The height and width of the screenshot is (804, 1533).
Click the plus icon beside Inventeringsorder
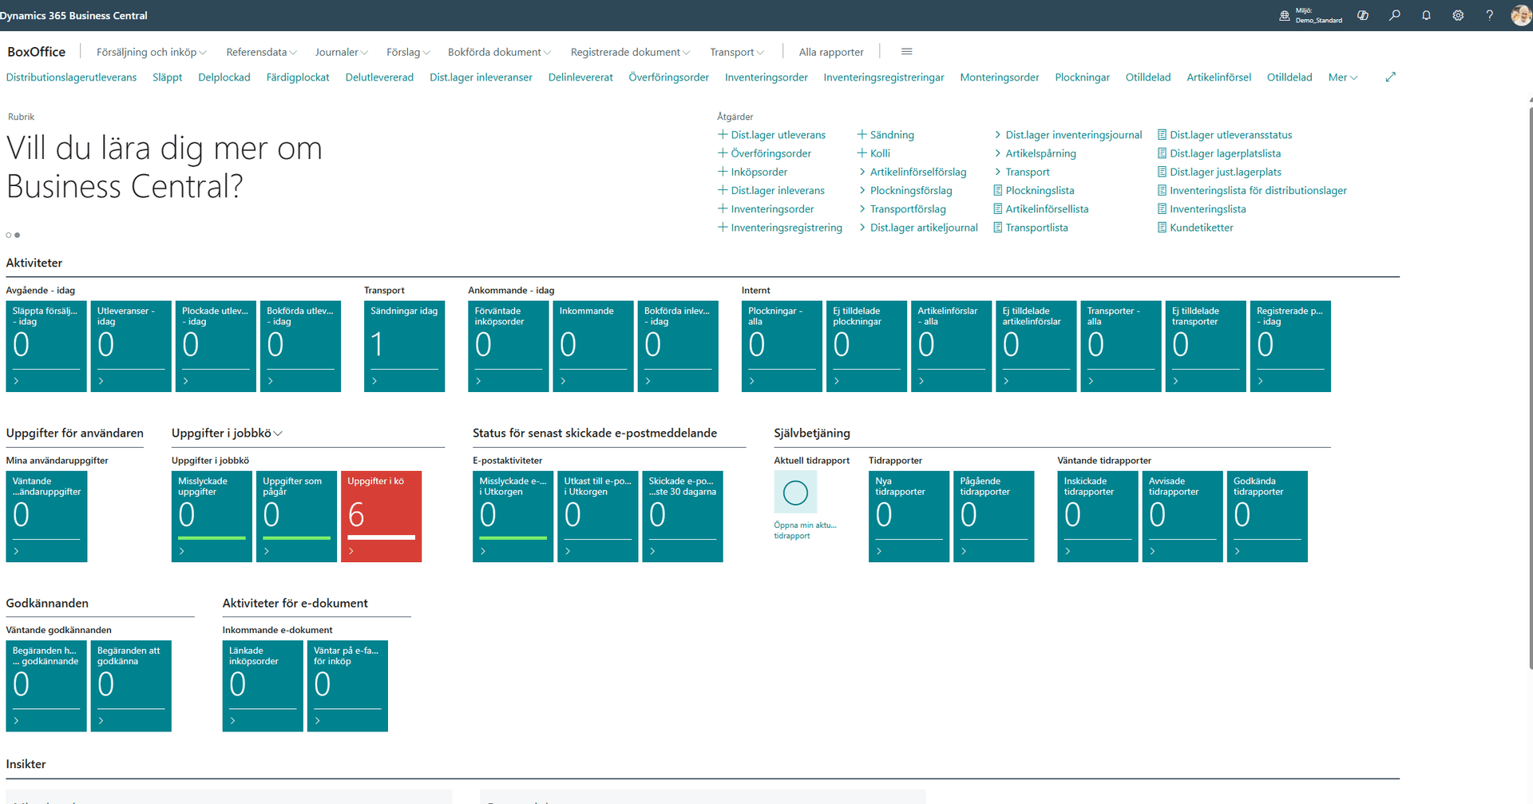tap(723, 208)
